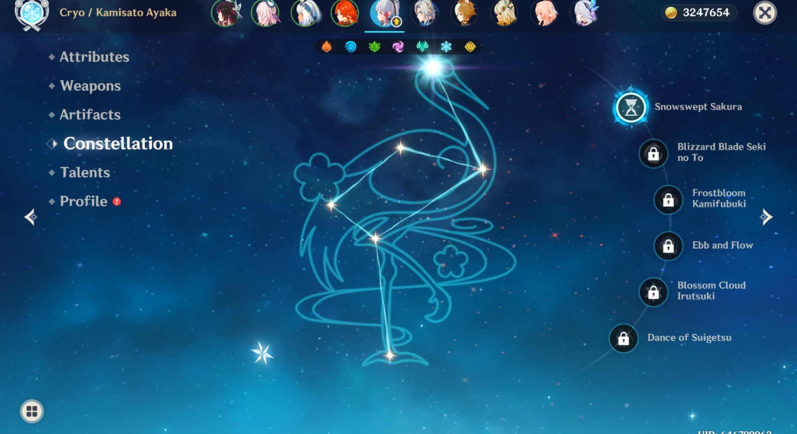Image resolution: width=797 pixels, height=434 pixels.
Task: Open the Weapons menu
Action: point(90,86)
